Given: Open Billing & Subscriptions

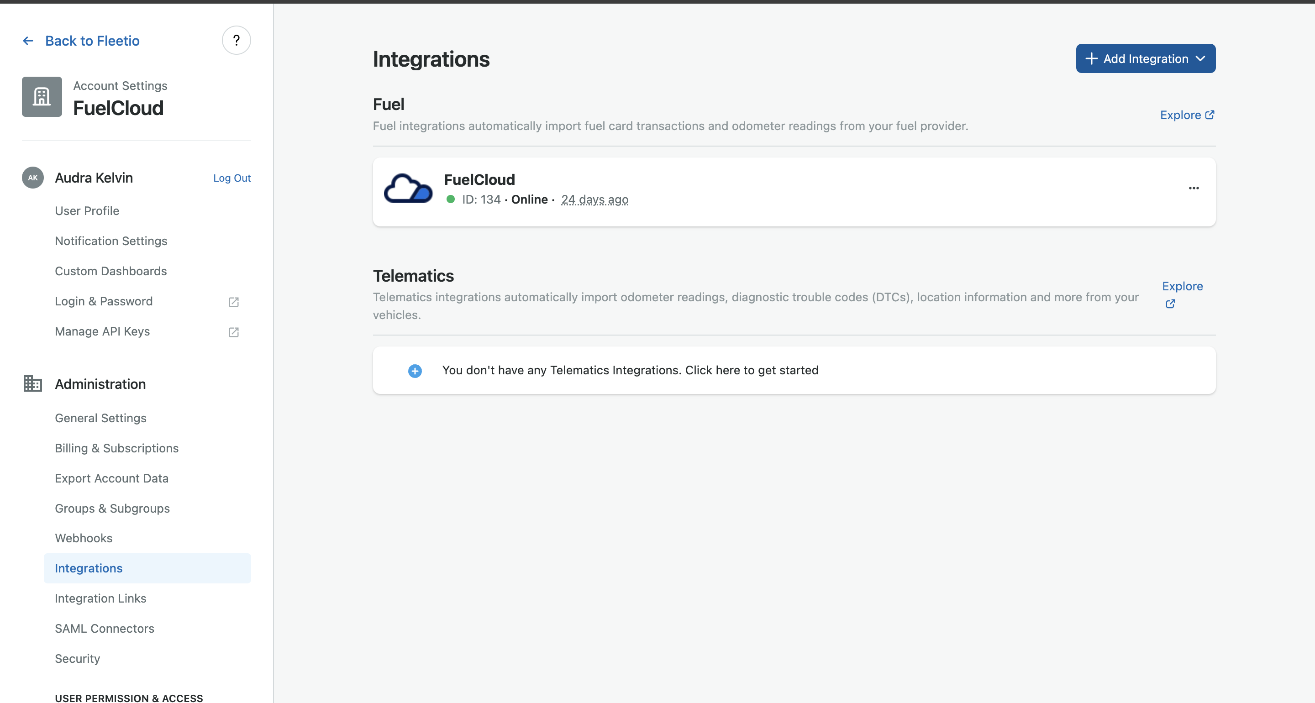Looking at the screenshot, I should click(116, 448).
